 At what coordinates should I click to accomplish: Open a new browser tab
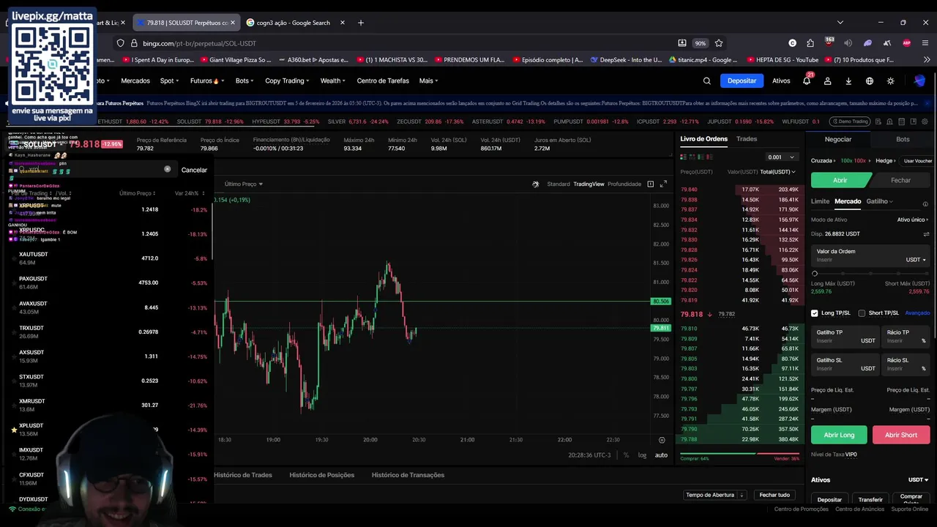[x=360, y=23]
